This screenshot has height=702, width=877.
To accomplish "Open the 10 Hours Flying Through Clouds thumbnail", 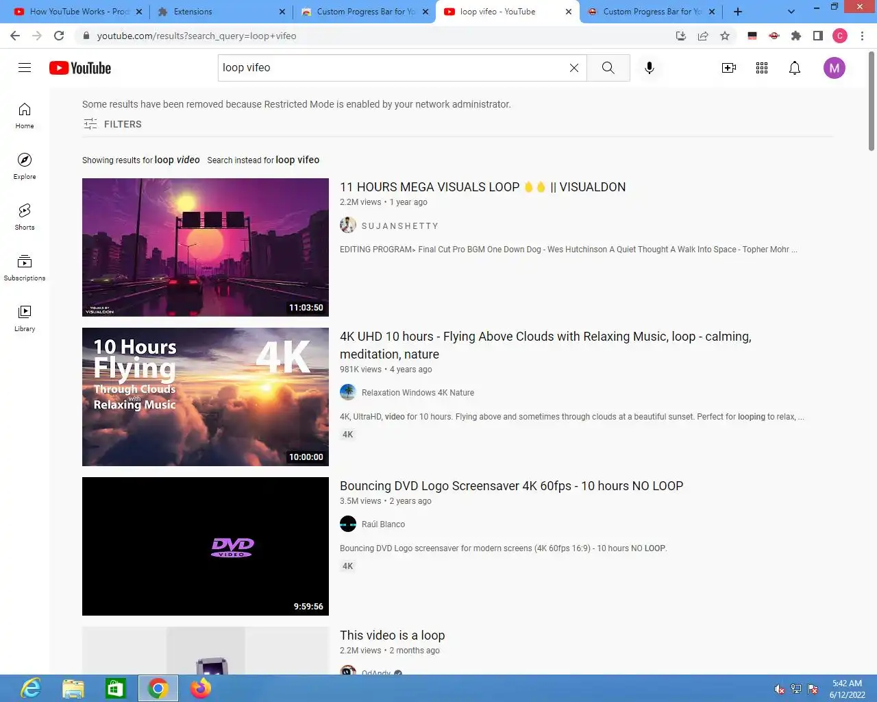I will click(x=206, y=397).
